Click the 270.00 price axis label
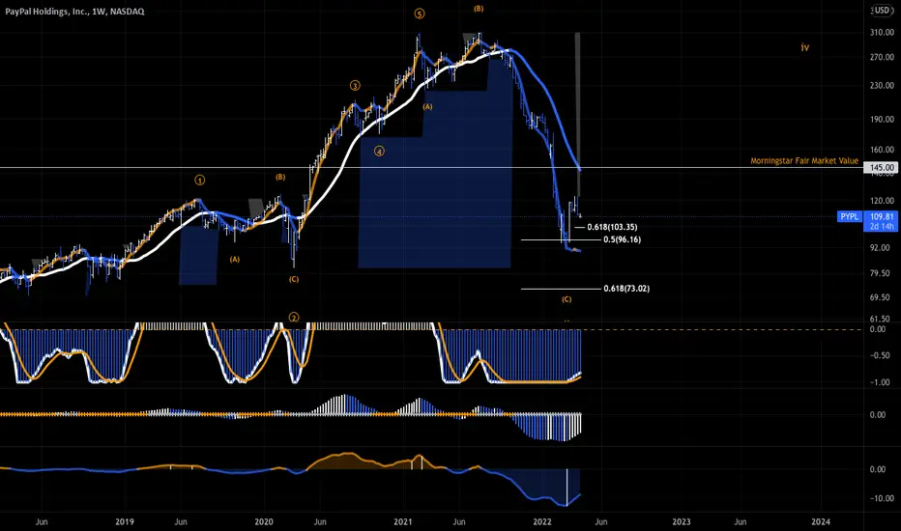Screen dimensions: 901x531 point(882,57)
